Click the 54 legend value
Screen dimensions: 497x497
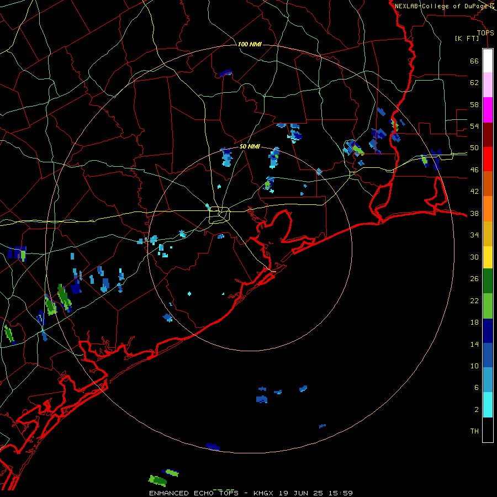pos(474,126)
